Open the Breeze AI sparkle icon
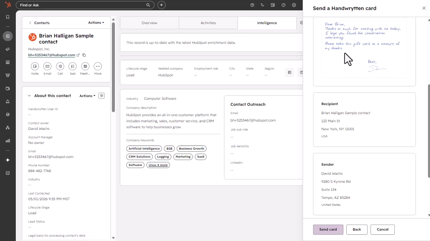Viewport: 430px width, 241px height. coord(8,160)
